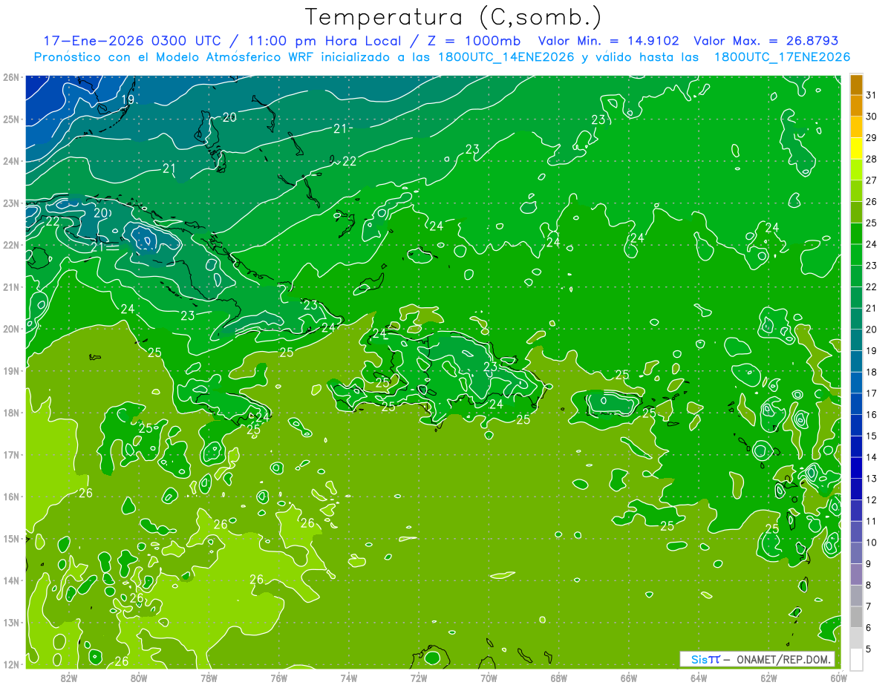Click the legend value 11 on color scale
The image size is (891, 688).
click(872, 521)
